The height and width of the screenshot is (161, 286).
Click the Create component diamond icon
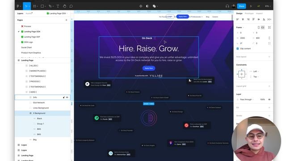coord(141,6)
